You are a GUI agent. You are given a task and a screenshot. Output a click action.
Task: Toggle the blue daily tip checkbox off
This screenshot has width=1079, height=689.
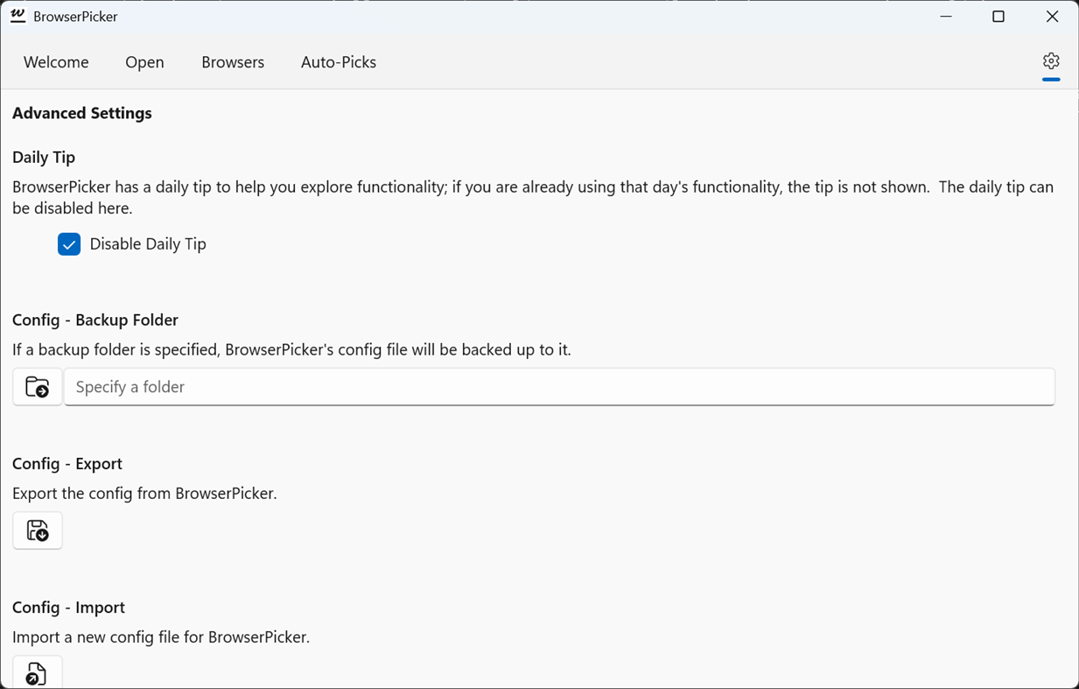tap(68, 244)
